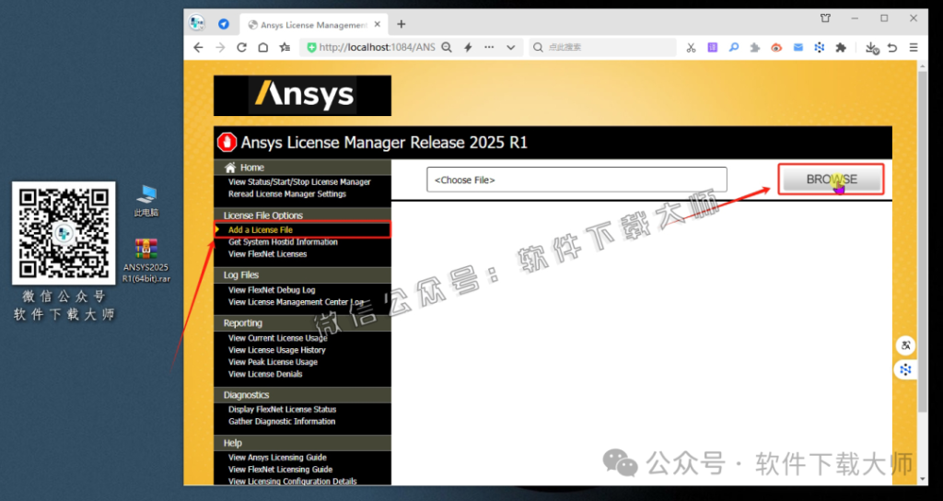Open View Licensing Configuration Details
This screenshot has height=501, width=943.
tap(292, 481)
